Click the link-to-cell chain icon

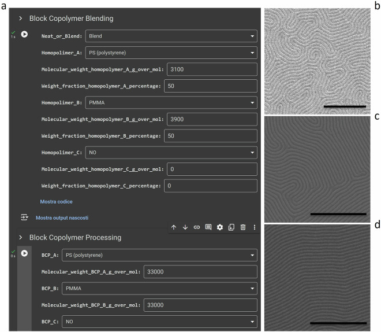point(197,227)
